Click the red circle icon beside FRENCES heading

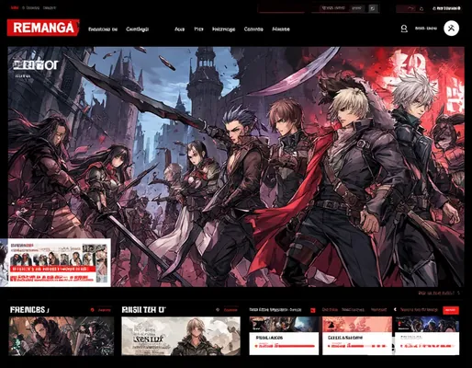click(x=92, y=310)
